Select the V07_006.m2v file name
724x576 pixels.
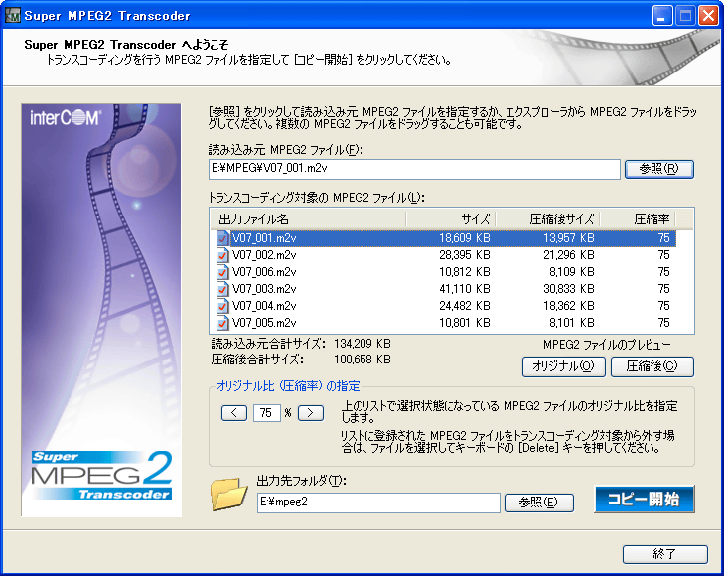264,272
